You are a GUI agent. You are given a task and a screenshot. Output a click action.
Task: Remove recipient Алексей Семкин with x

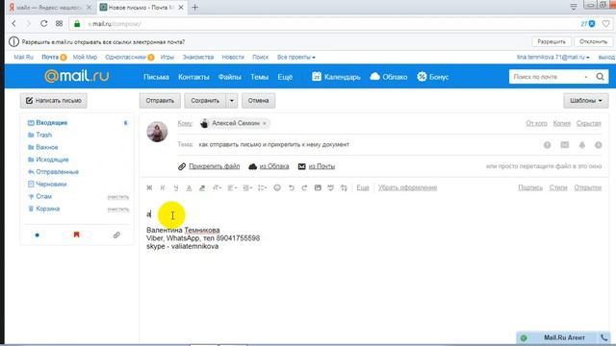(265, 124)
